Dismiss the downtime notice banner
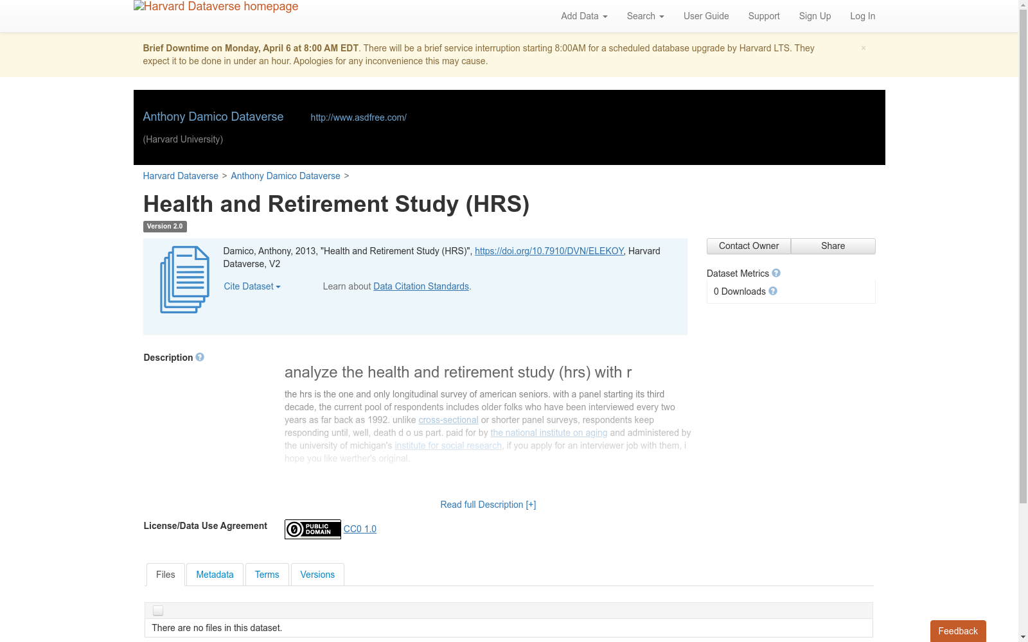Image resolution: width=1028 pixels, height=642 pixels. 864,48
